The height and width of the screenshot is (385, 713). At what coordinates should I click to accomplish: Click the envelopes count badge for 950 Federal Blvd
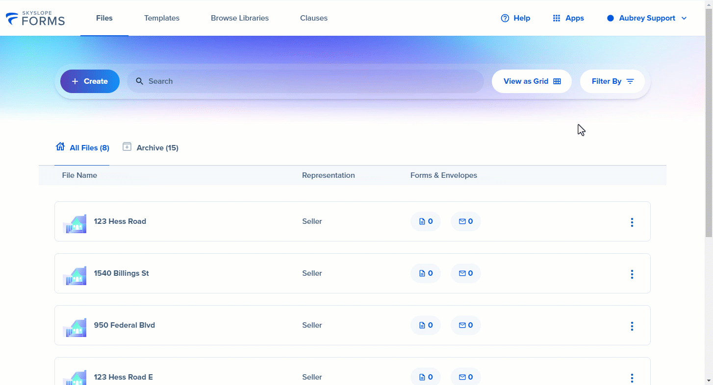pyautogui.click(x=466, y=325)
